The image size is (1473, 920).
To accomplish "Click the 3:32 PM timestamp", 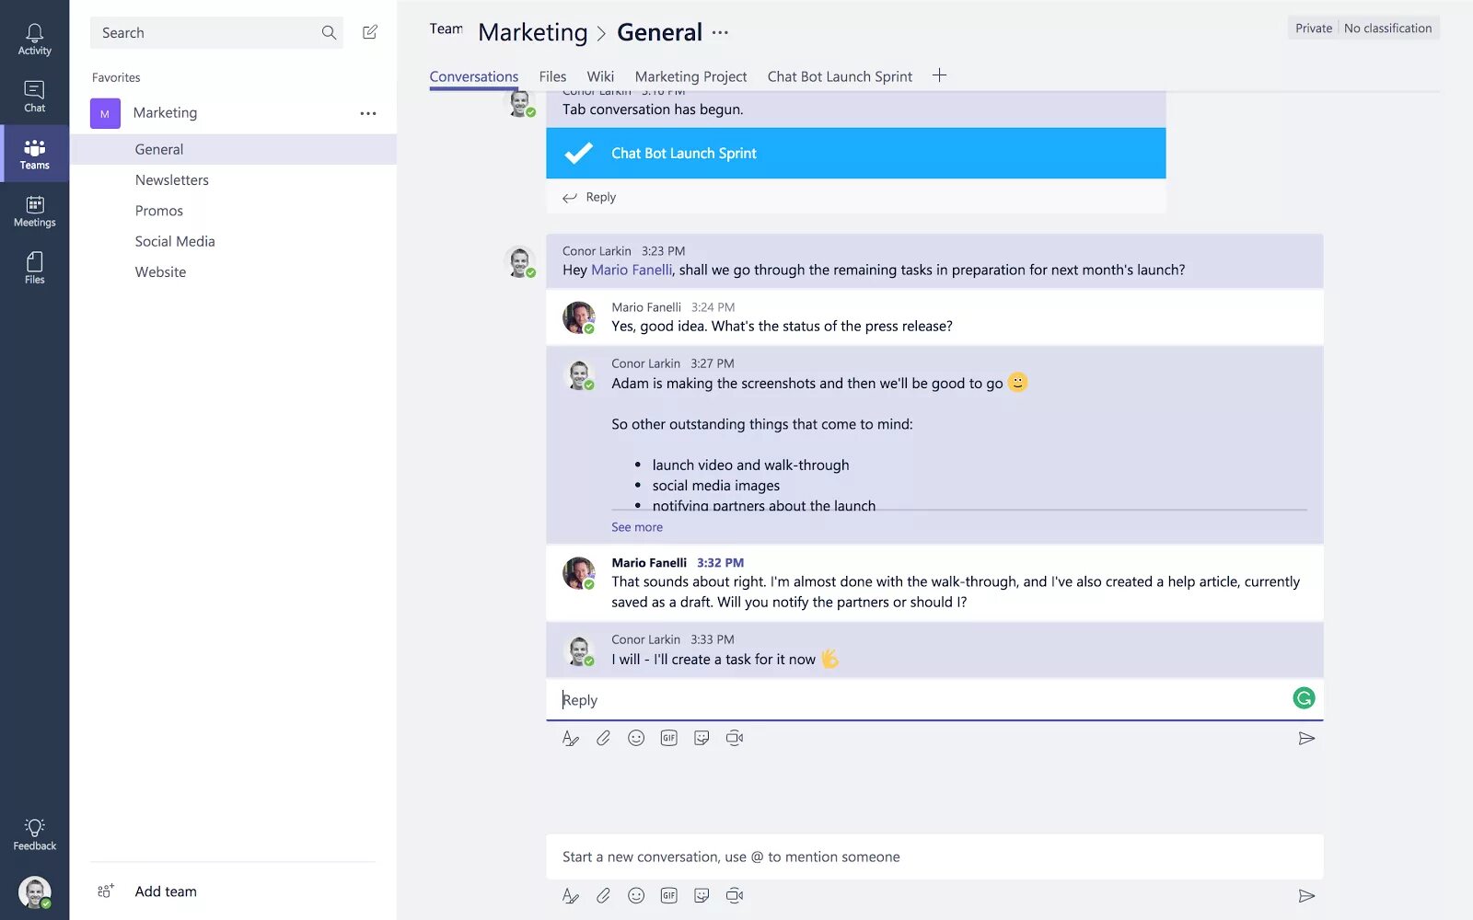I will pyautogui.click(x=720, y=563).
